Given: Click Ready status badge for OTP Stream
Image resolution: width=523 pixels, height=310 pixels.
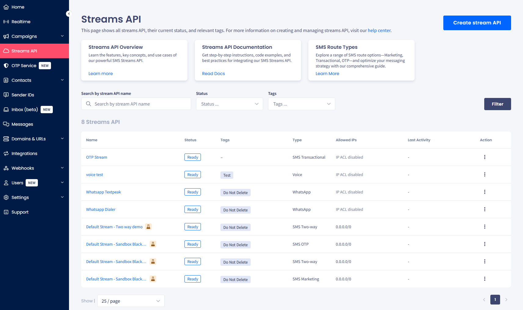Looking at the screenshot, I should click(193, 157).
